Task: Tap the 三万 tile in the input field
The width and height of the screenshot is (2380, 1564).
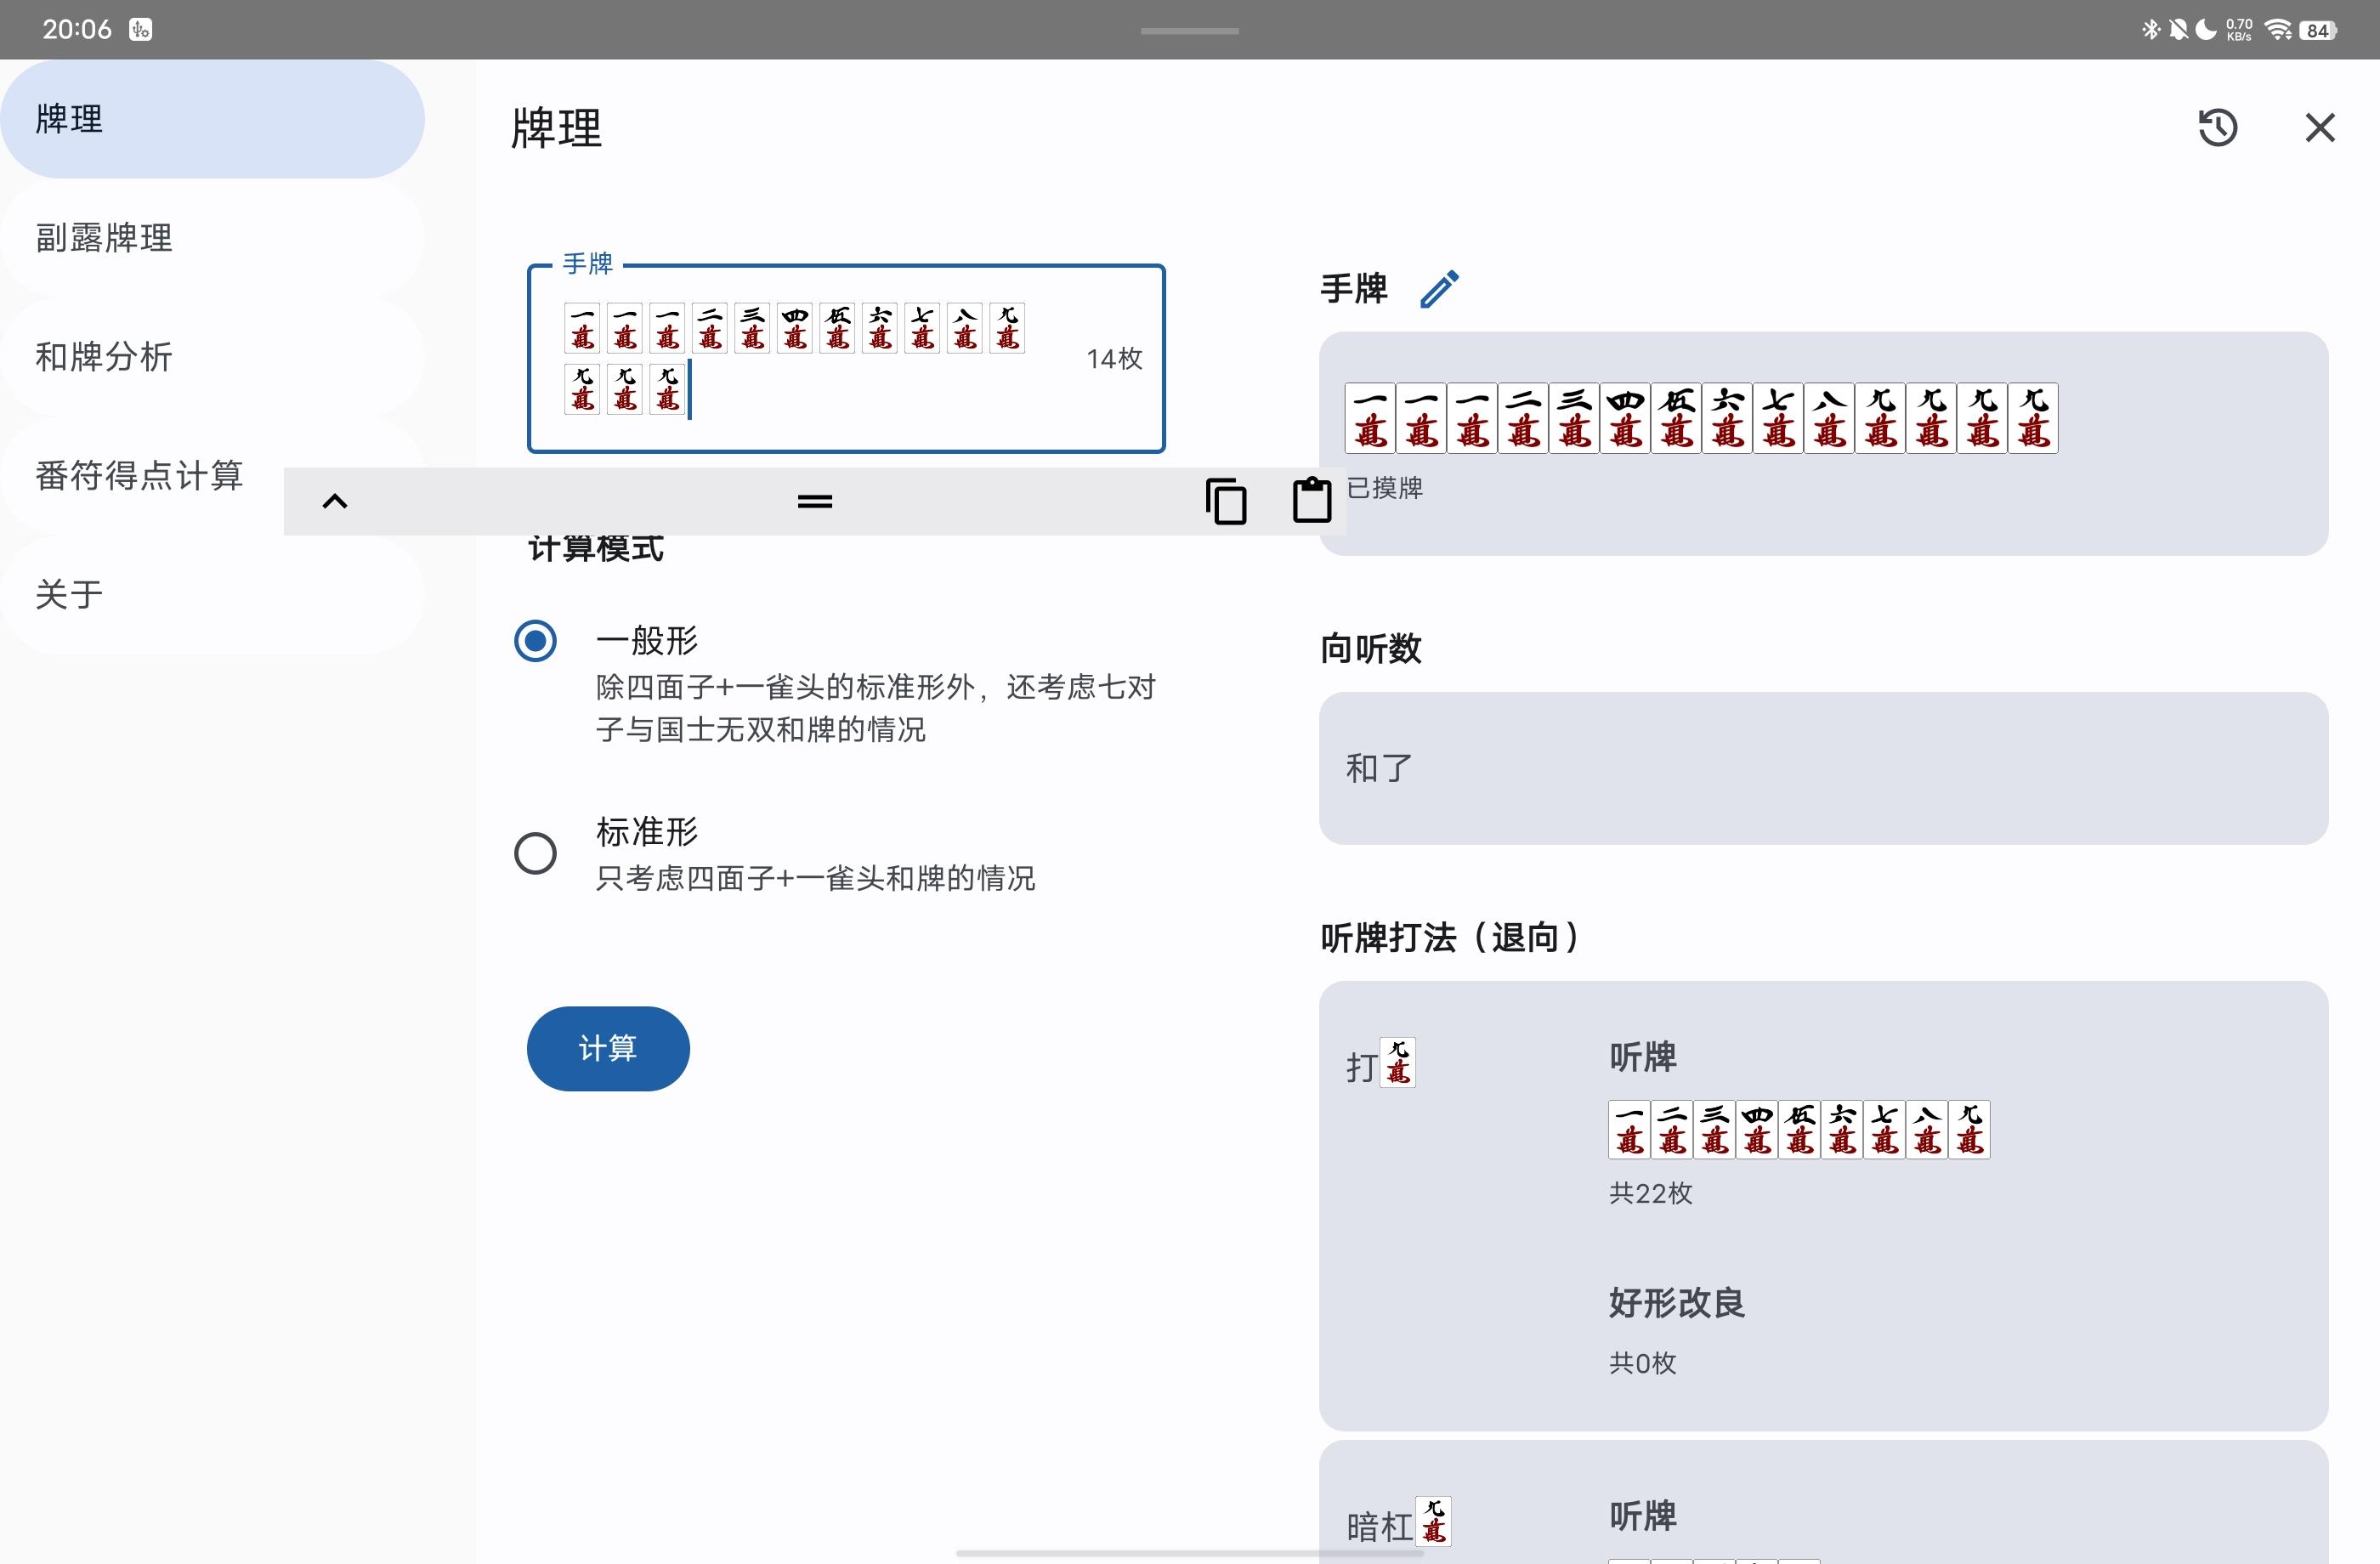Action: tap(753, 328)
